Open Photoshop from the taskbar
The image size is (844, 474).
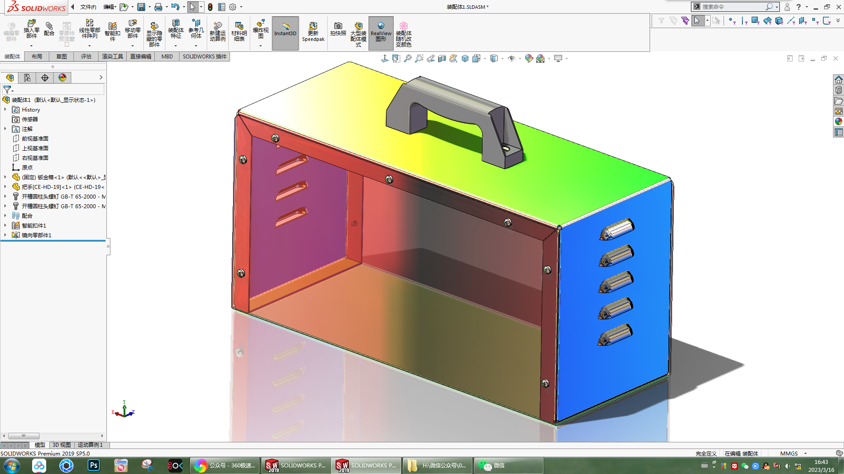pyautogui.click(x=94, y=466)
